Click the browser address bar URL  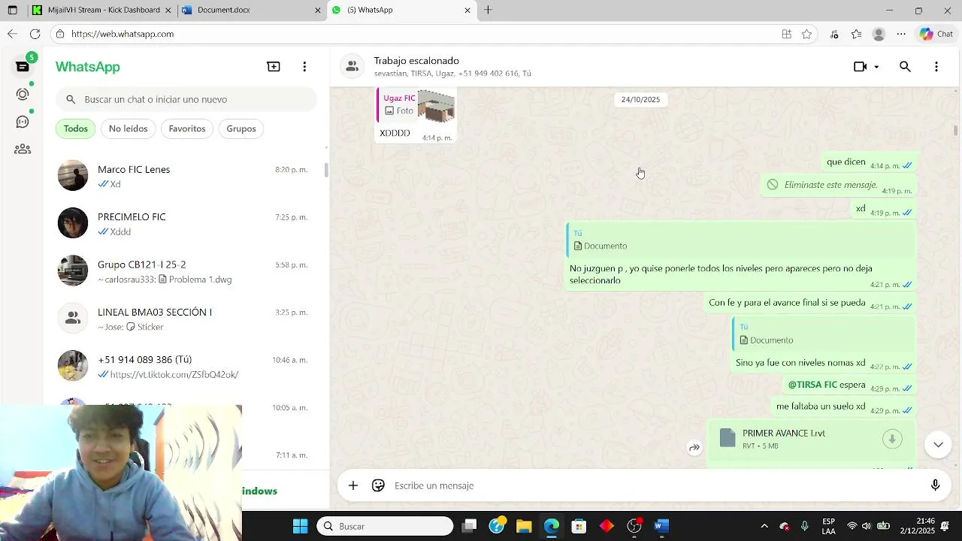click(123, 34)
